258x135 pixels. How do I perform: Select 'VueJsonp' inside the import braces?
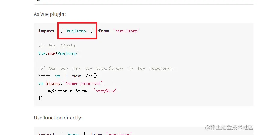click(76, 31)
